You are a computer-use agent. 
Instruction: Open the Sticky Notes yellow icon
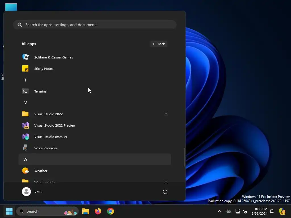click(x=25, y=69)
